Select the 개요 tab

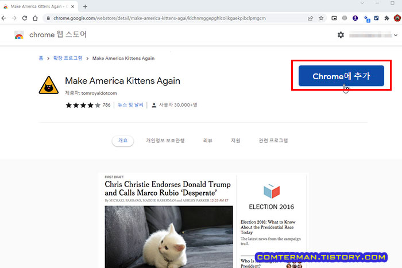click(123, 141)
